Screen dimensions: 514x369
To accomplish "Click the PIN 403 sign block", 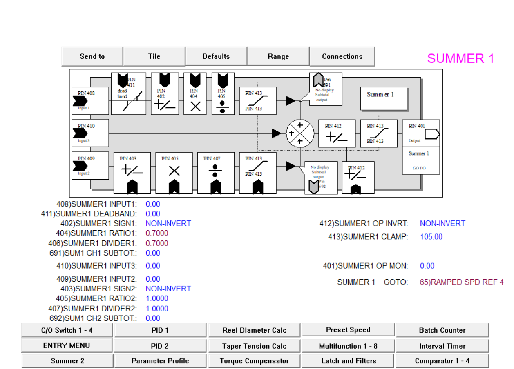I will point(132,173).
